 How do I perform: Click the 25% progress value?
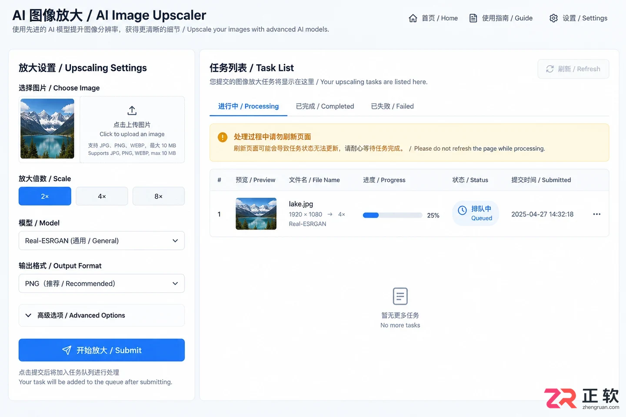(433, 215)
